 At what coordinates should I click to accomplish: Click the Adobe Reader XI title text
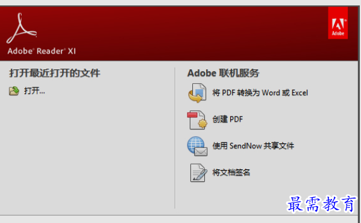pos(42,51)
